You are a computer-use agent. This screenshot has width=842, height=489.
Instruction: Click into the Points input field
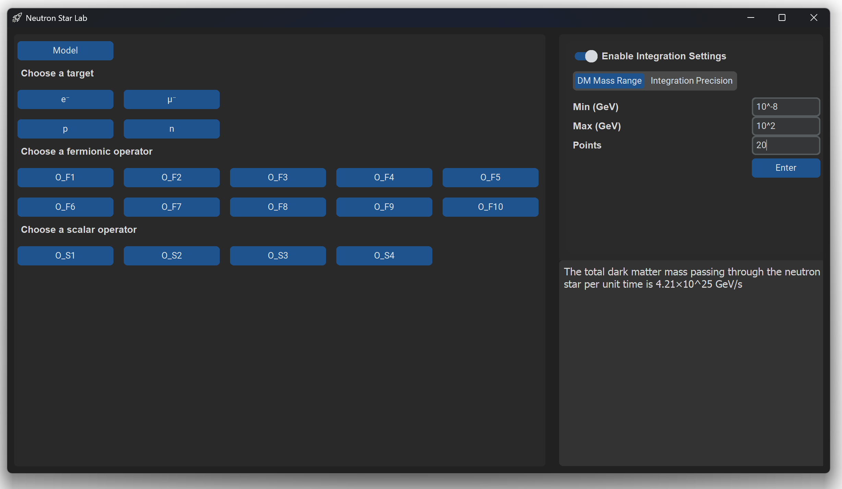tap(786, 145)
